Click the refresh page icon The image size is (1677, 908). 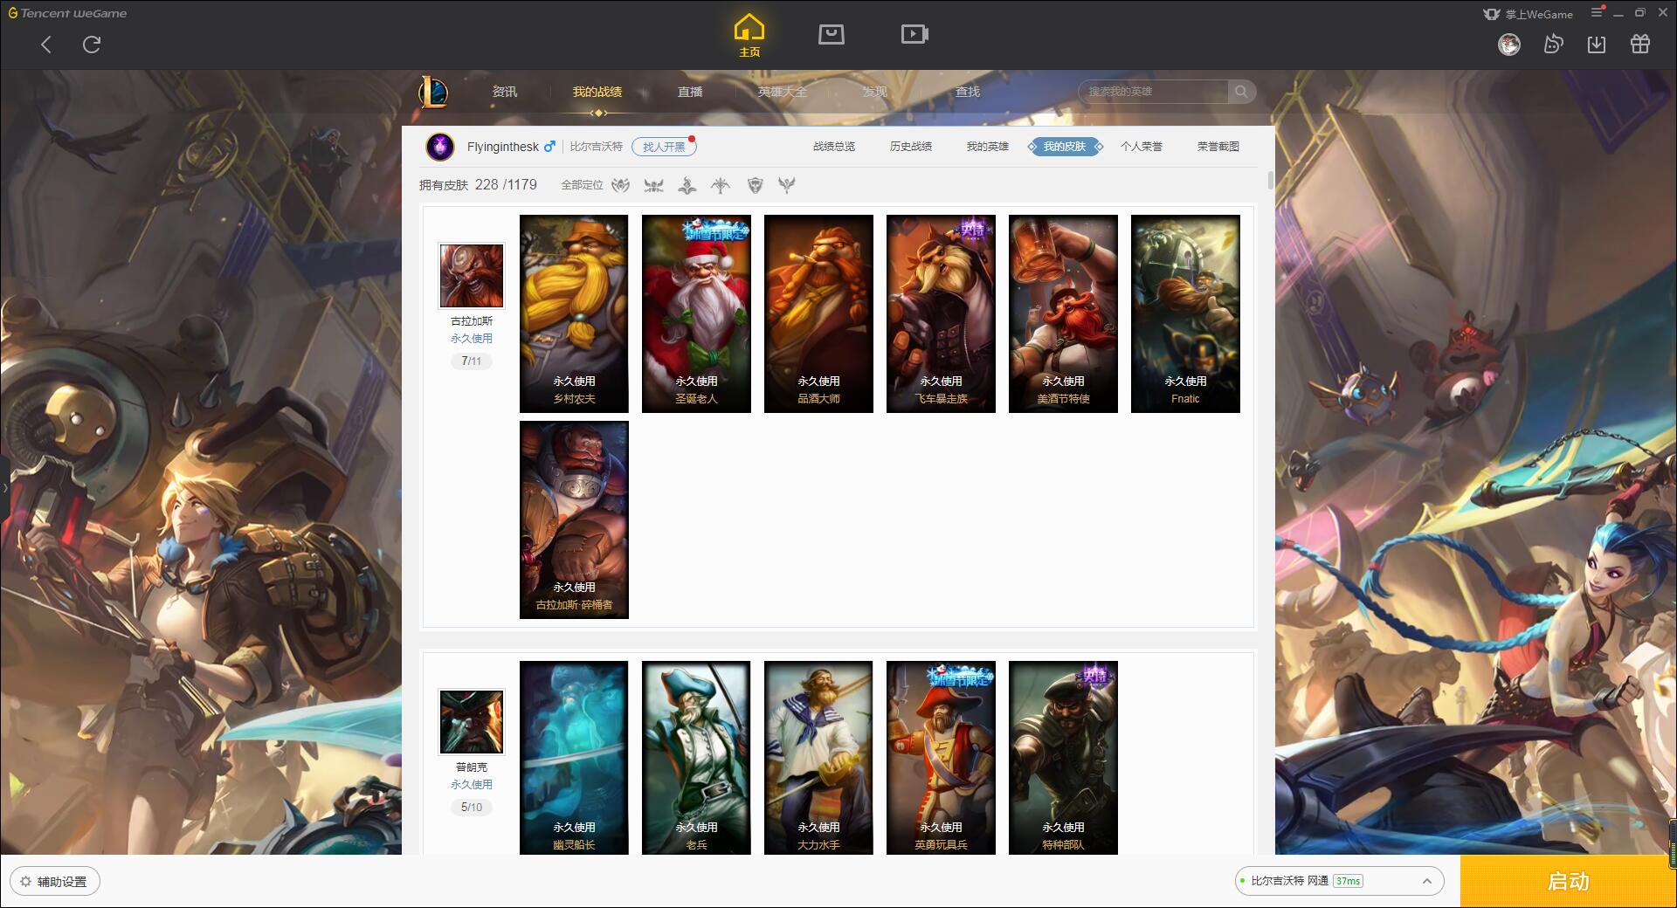[x=92, y=45]
